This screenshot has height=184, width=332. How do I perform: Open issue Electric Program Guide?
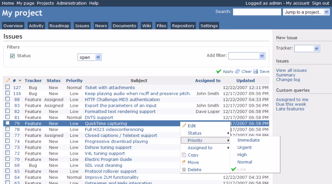point(108,159)
